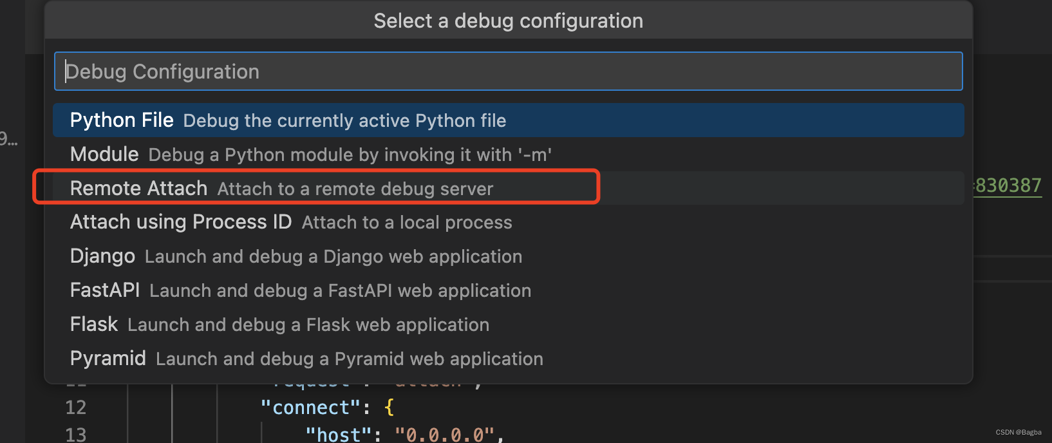Click the "0.0.0.0" host value
The height and width of the screenshot is (443, 1052).
tap(445, 435)
